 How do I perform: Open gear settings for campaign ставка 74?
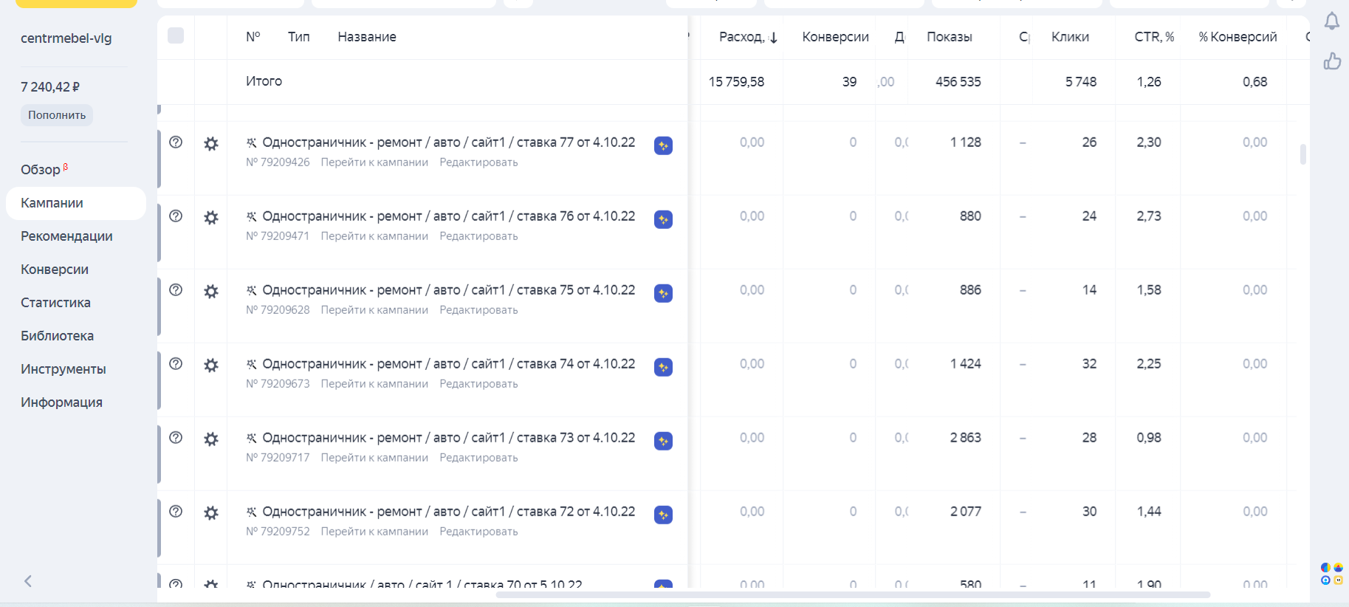(x=211, y=365)
